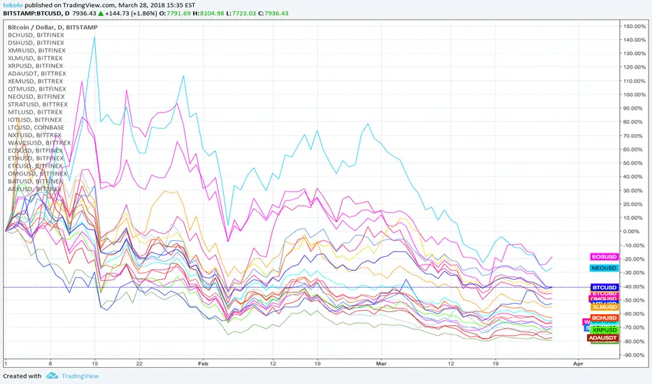The width and height of the screenshot is (652, 384).
Task: Click the 100.00% label on the price axis
Action: [x=635, y=95]
